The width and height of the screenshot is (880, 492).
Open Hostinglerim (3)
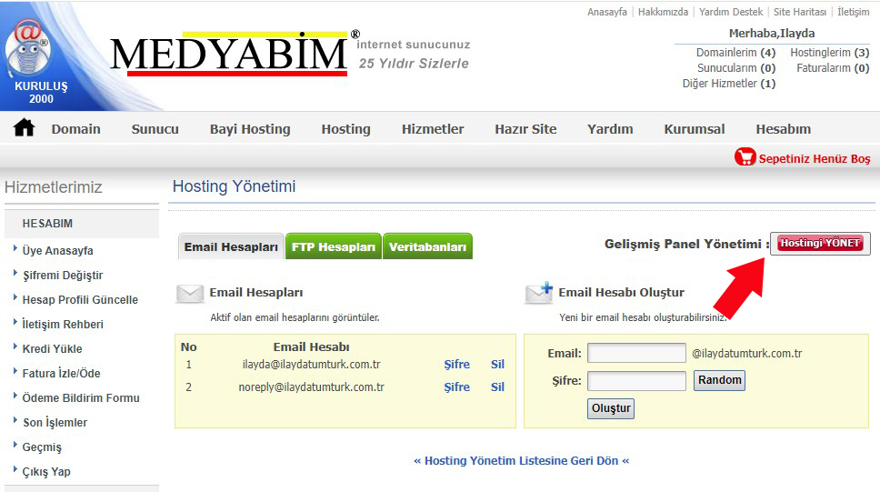point(829,52)
